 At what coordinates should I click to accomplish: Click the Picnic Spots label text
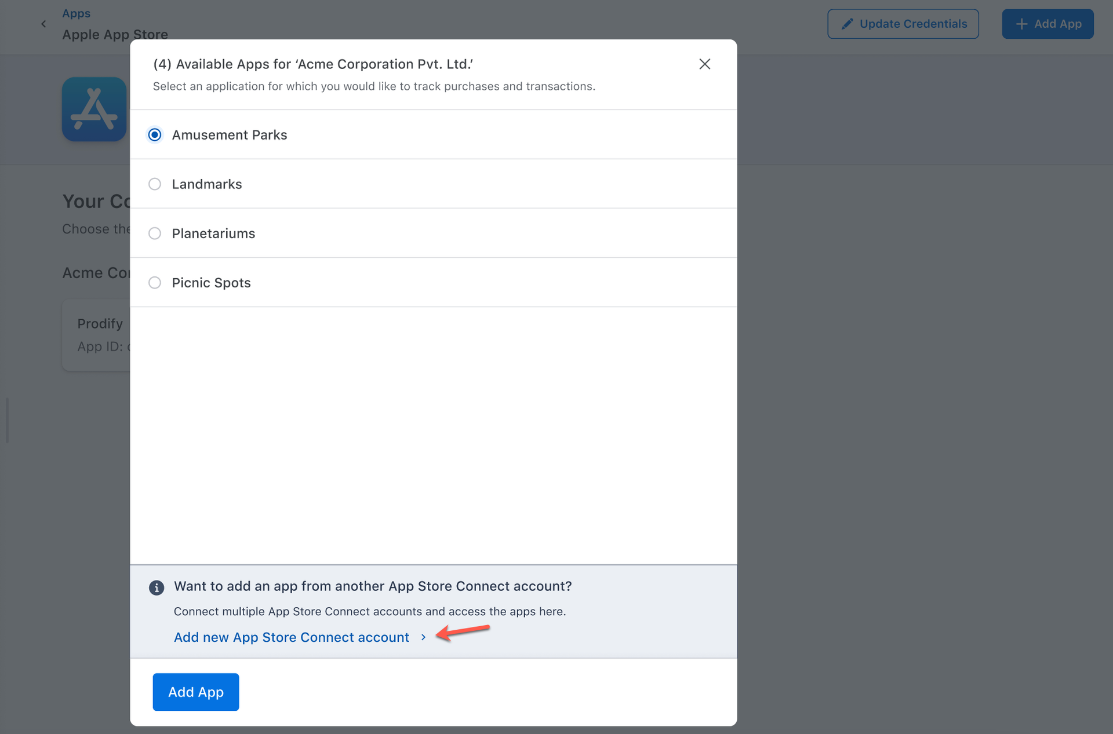click(x=211, y=283)
